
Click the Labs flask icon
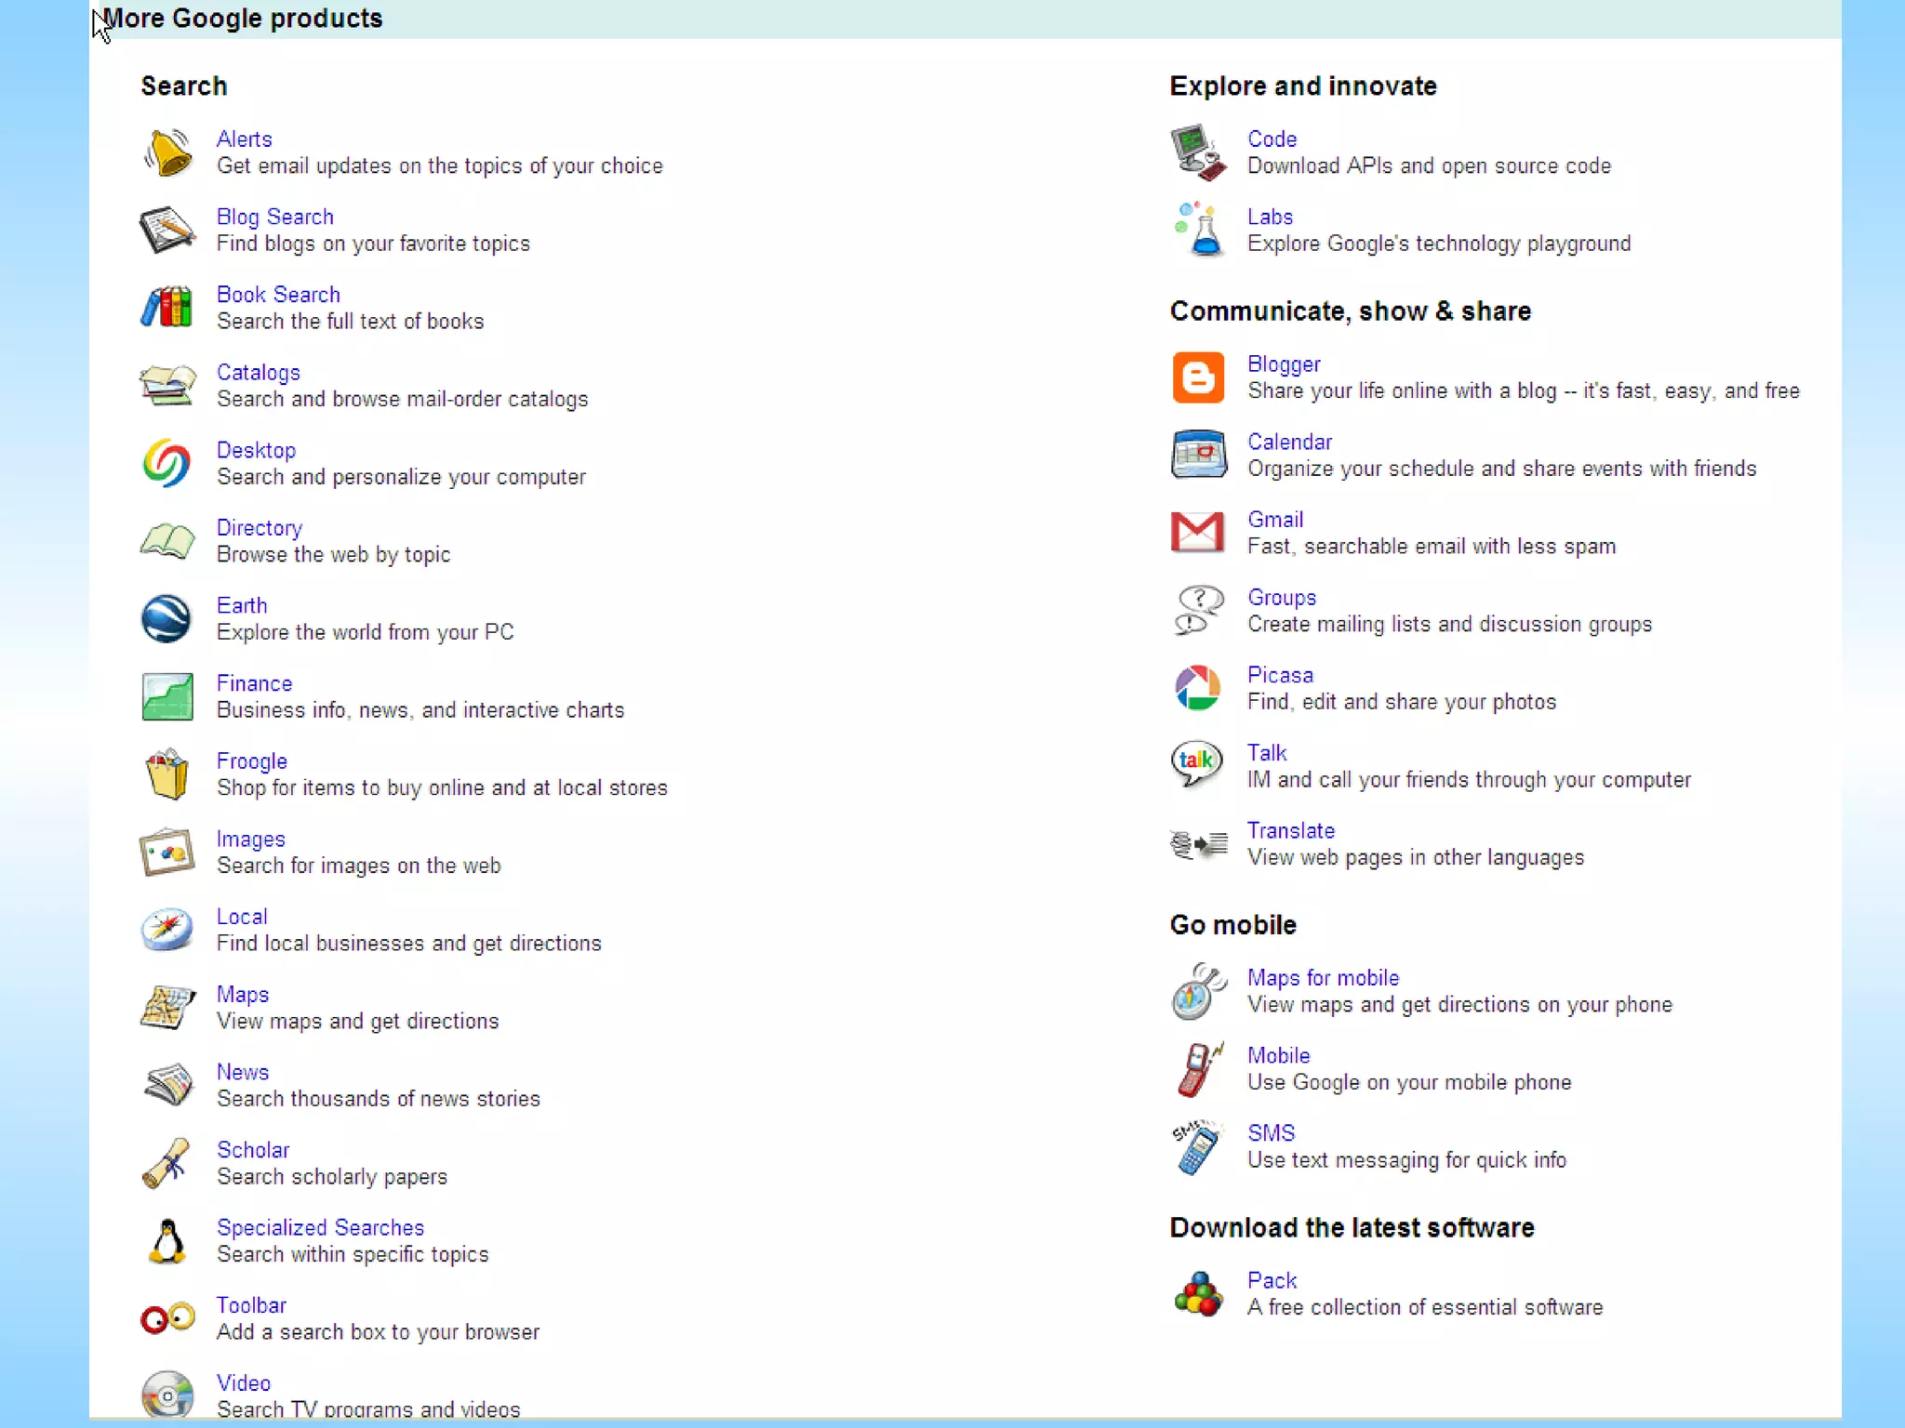(x=1200, y=230)
